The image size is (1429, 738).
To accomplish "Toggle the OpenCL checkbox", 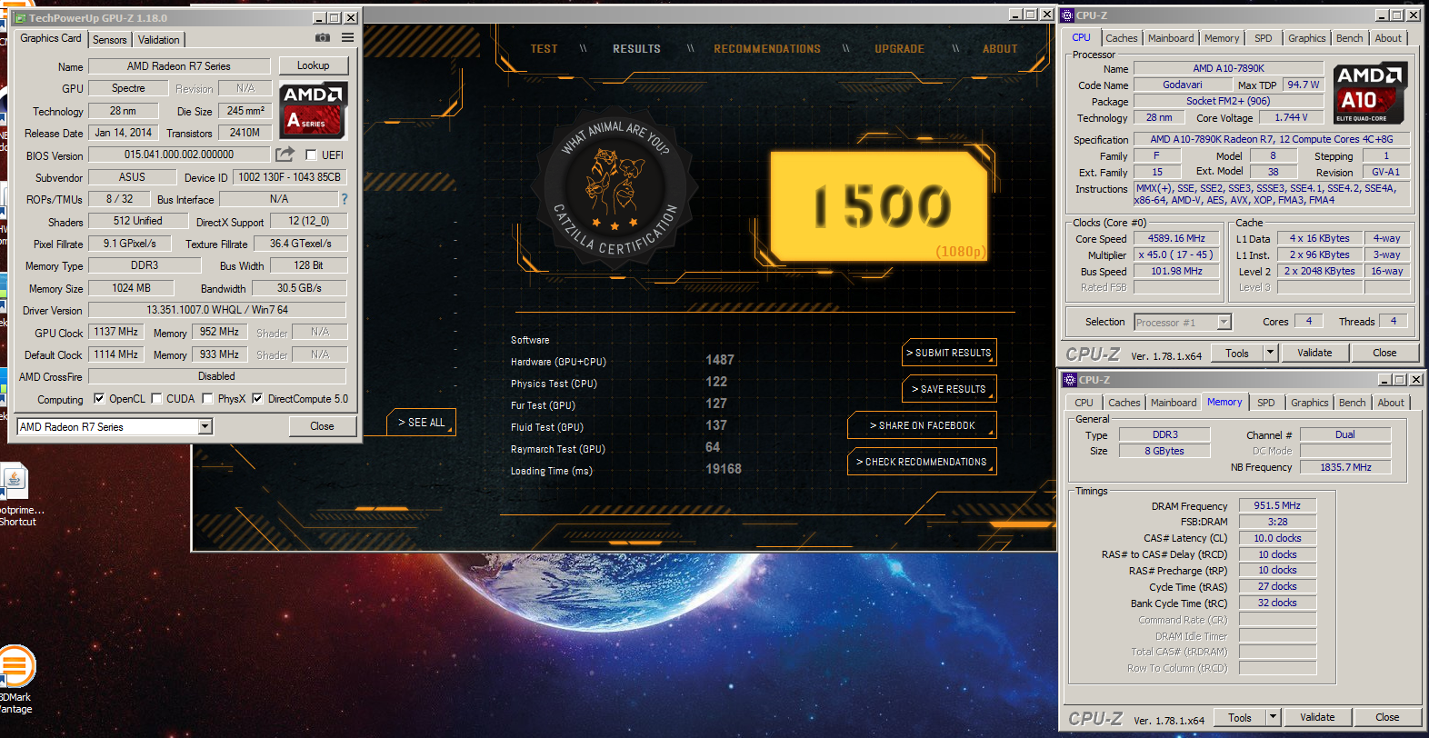I will click(x=99, y=398).
